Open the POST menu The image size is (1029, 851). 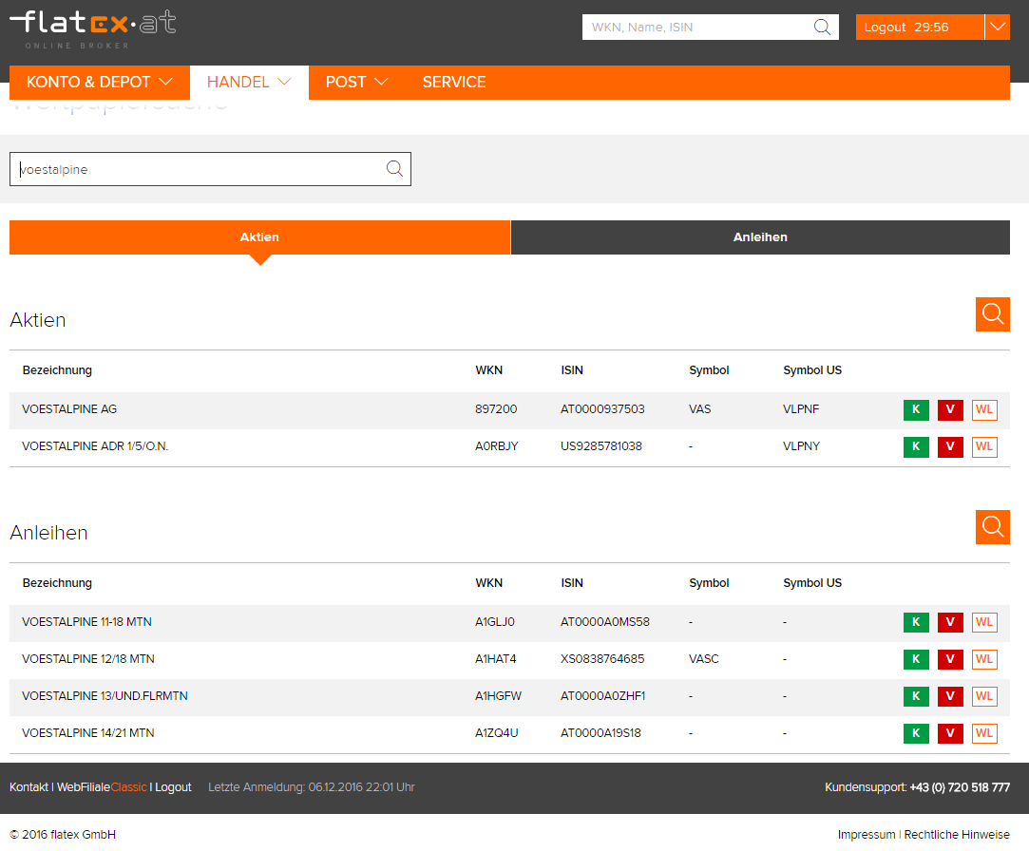click(357, 82)
